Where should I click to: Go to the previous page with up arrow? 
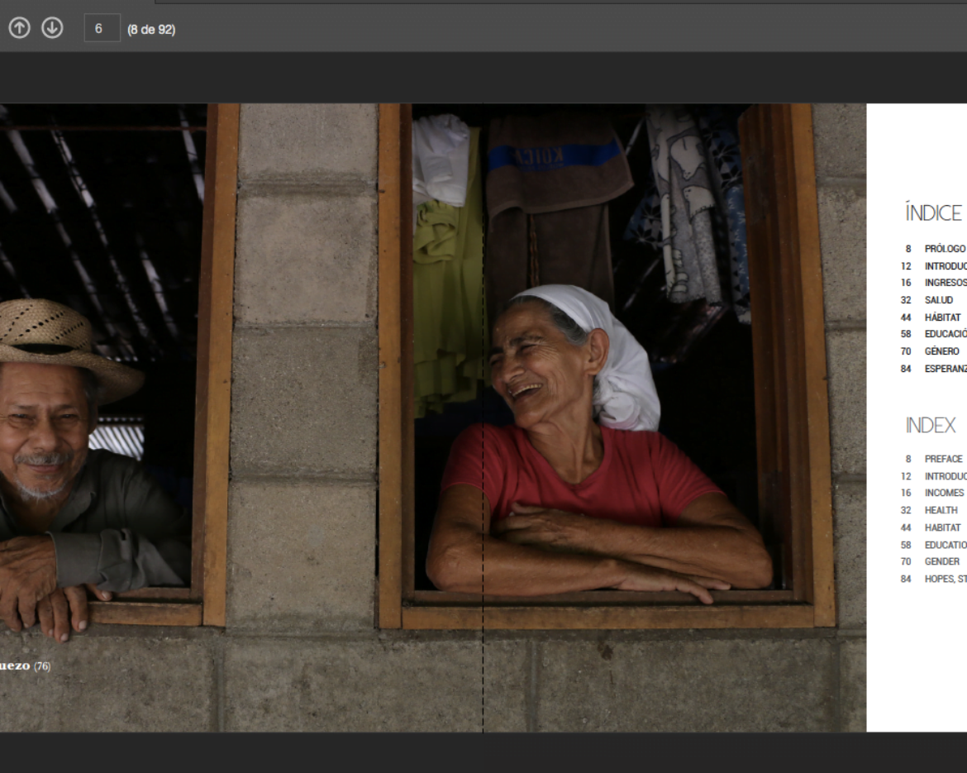[x=19, y=28]
